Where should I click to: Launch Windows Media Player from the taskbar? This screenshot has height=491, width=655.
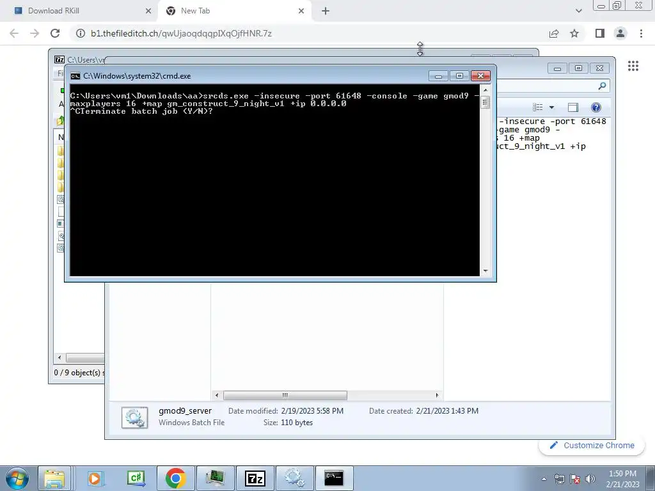click(96, 478)
